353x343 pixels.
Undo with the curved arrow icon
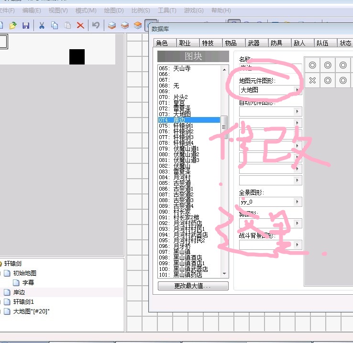[96, 25]
